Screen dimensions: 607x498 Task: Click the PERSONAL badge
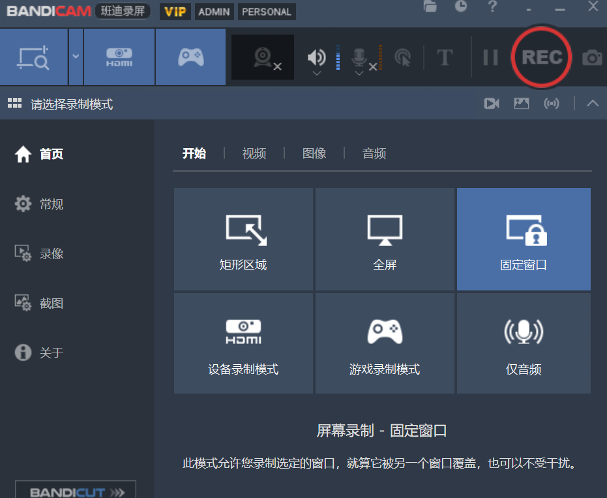[x=267, y=12]
